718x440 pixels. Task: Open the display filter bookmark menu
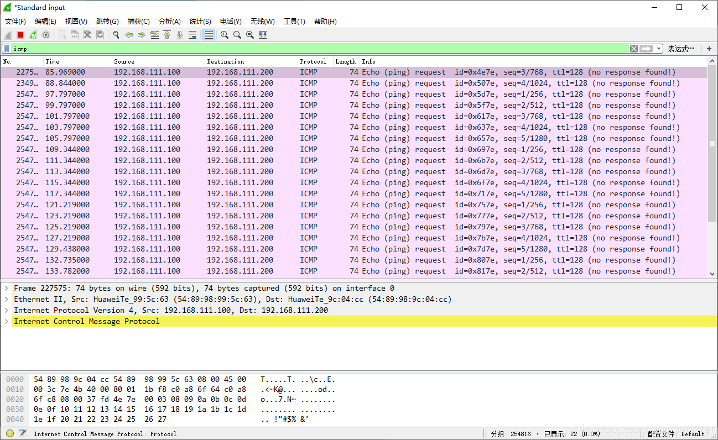(x=7, y=49)
